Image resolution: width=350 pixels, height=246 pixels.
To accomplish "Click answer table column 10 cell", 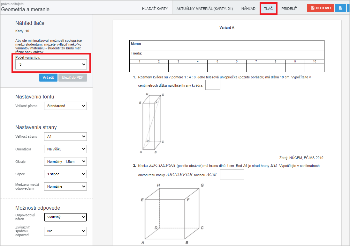I will [x=315, y=68].
